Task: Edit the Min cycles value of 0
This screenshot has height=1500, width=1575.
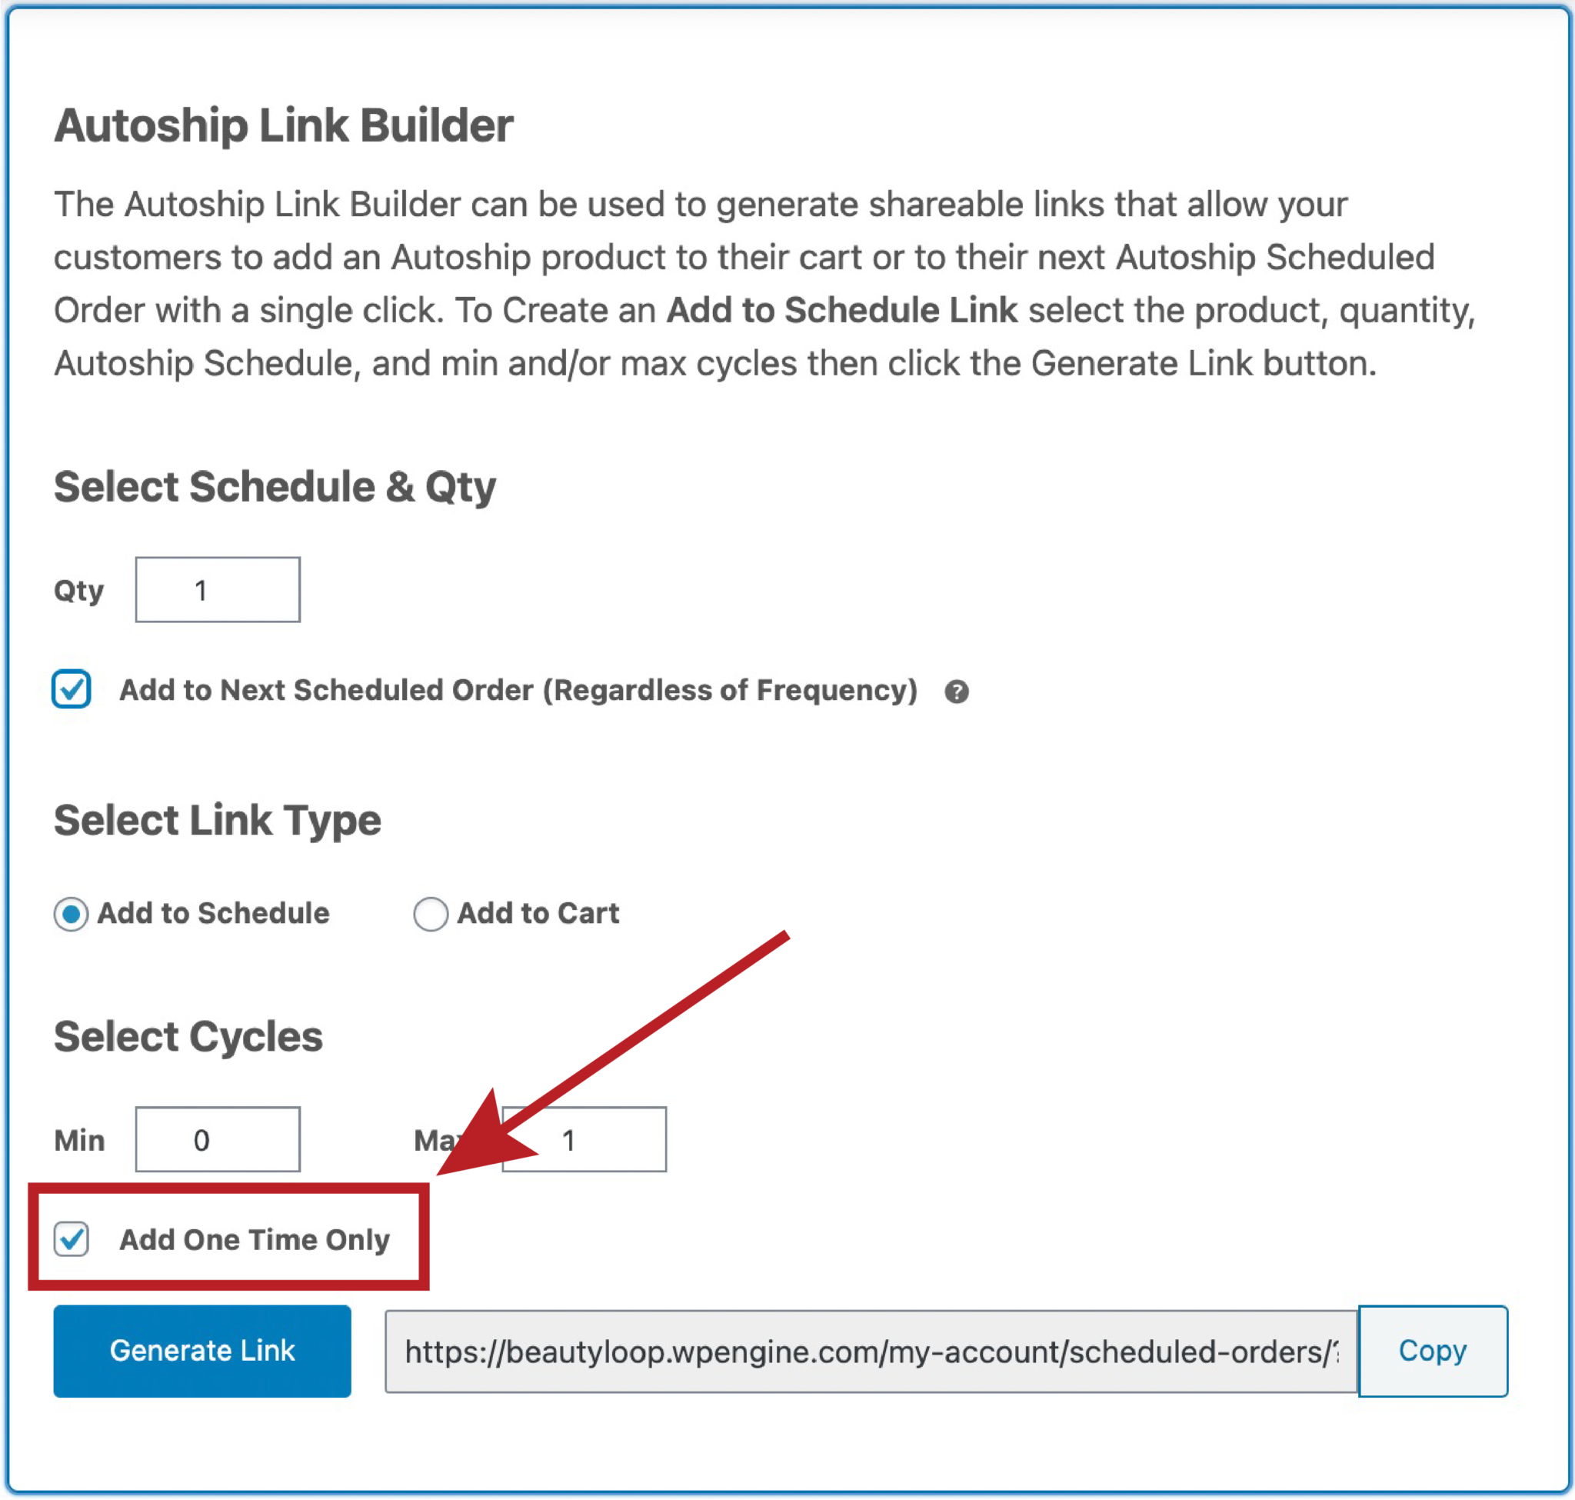Action: [x=217, y=1138]
